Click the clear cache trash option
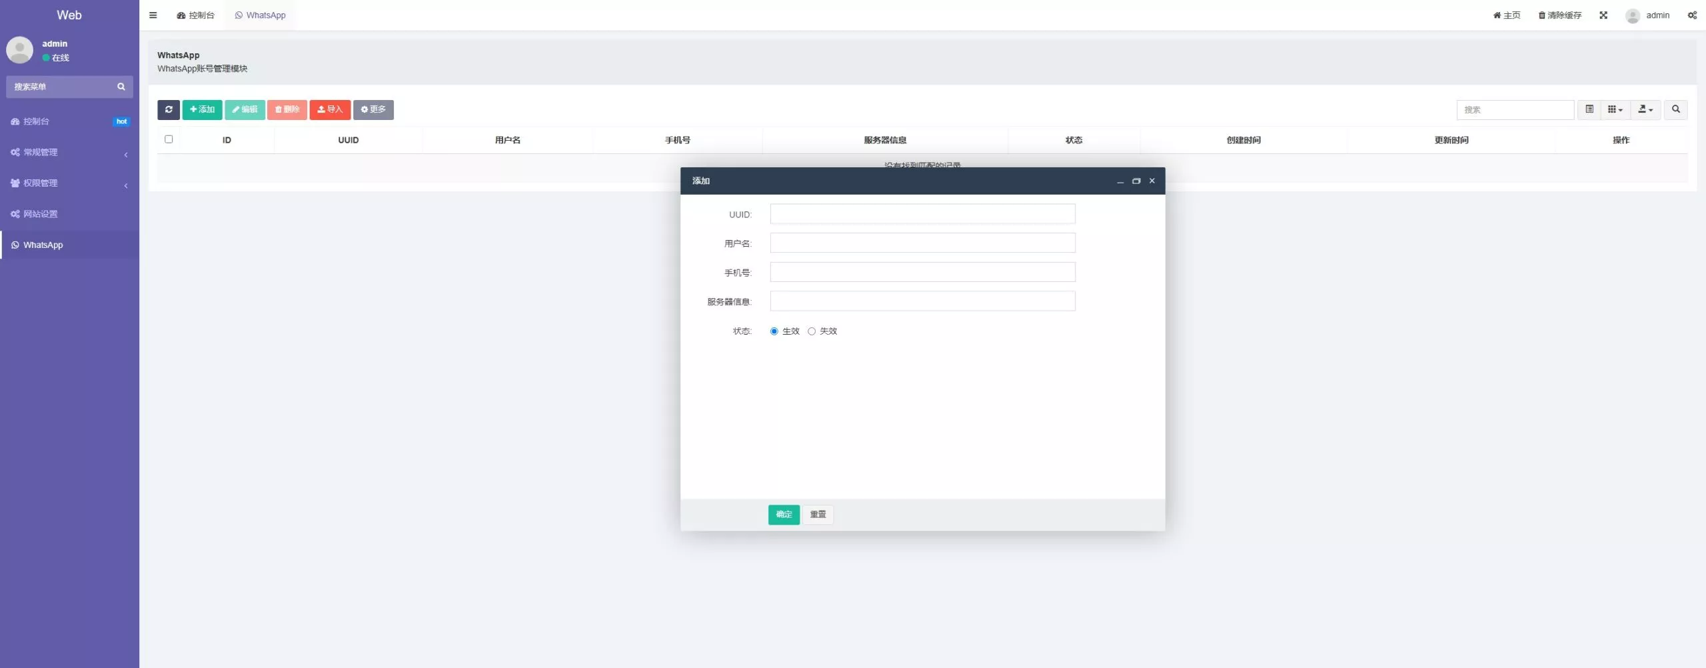Viewport: 1706px width, 668px height. [x=1559, y=15]
